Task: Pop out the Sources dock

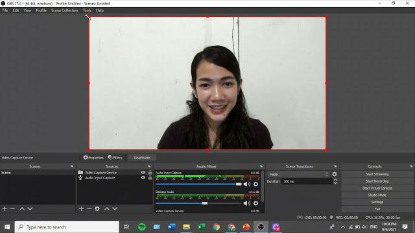Action: [x=149, y=166]
